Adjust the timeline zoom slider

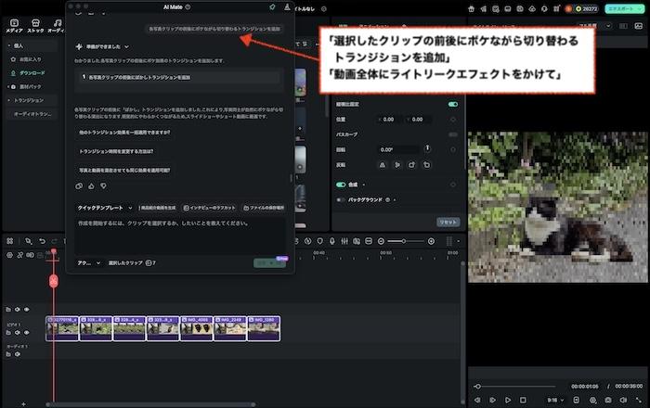coord(406,241)
